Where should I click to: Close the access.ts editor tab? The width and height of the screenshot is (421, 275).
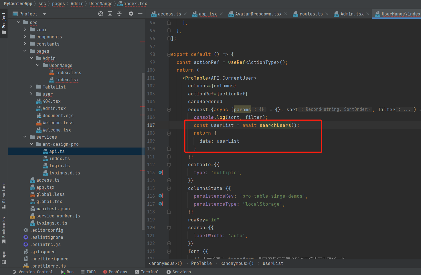click(x=185, y=14)
